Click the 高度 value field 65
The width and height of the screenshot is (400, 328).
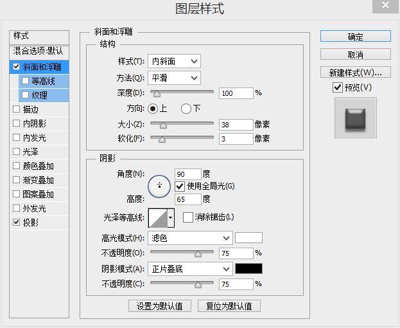[x=188, y=199]
